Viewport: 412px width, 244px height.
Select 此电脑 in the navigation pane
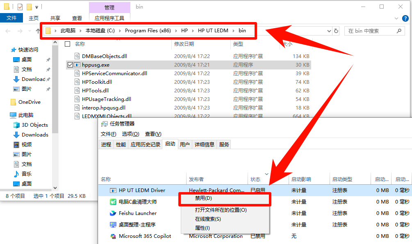click(25, 115)
